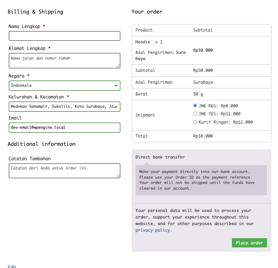The height and width of the screenshot is (268, 278).
Task: Open the privacy policy link
Action: tap(153, 230)
